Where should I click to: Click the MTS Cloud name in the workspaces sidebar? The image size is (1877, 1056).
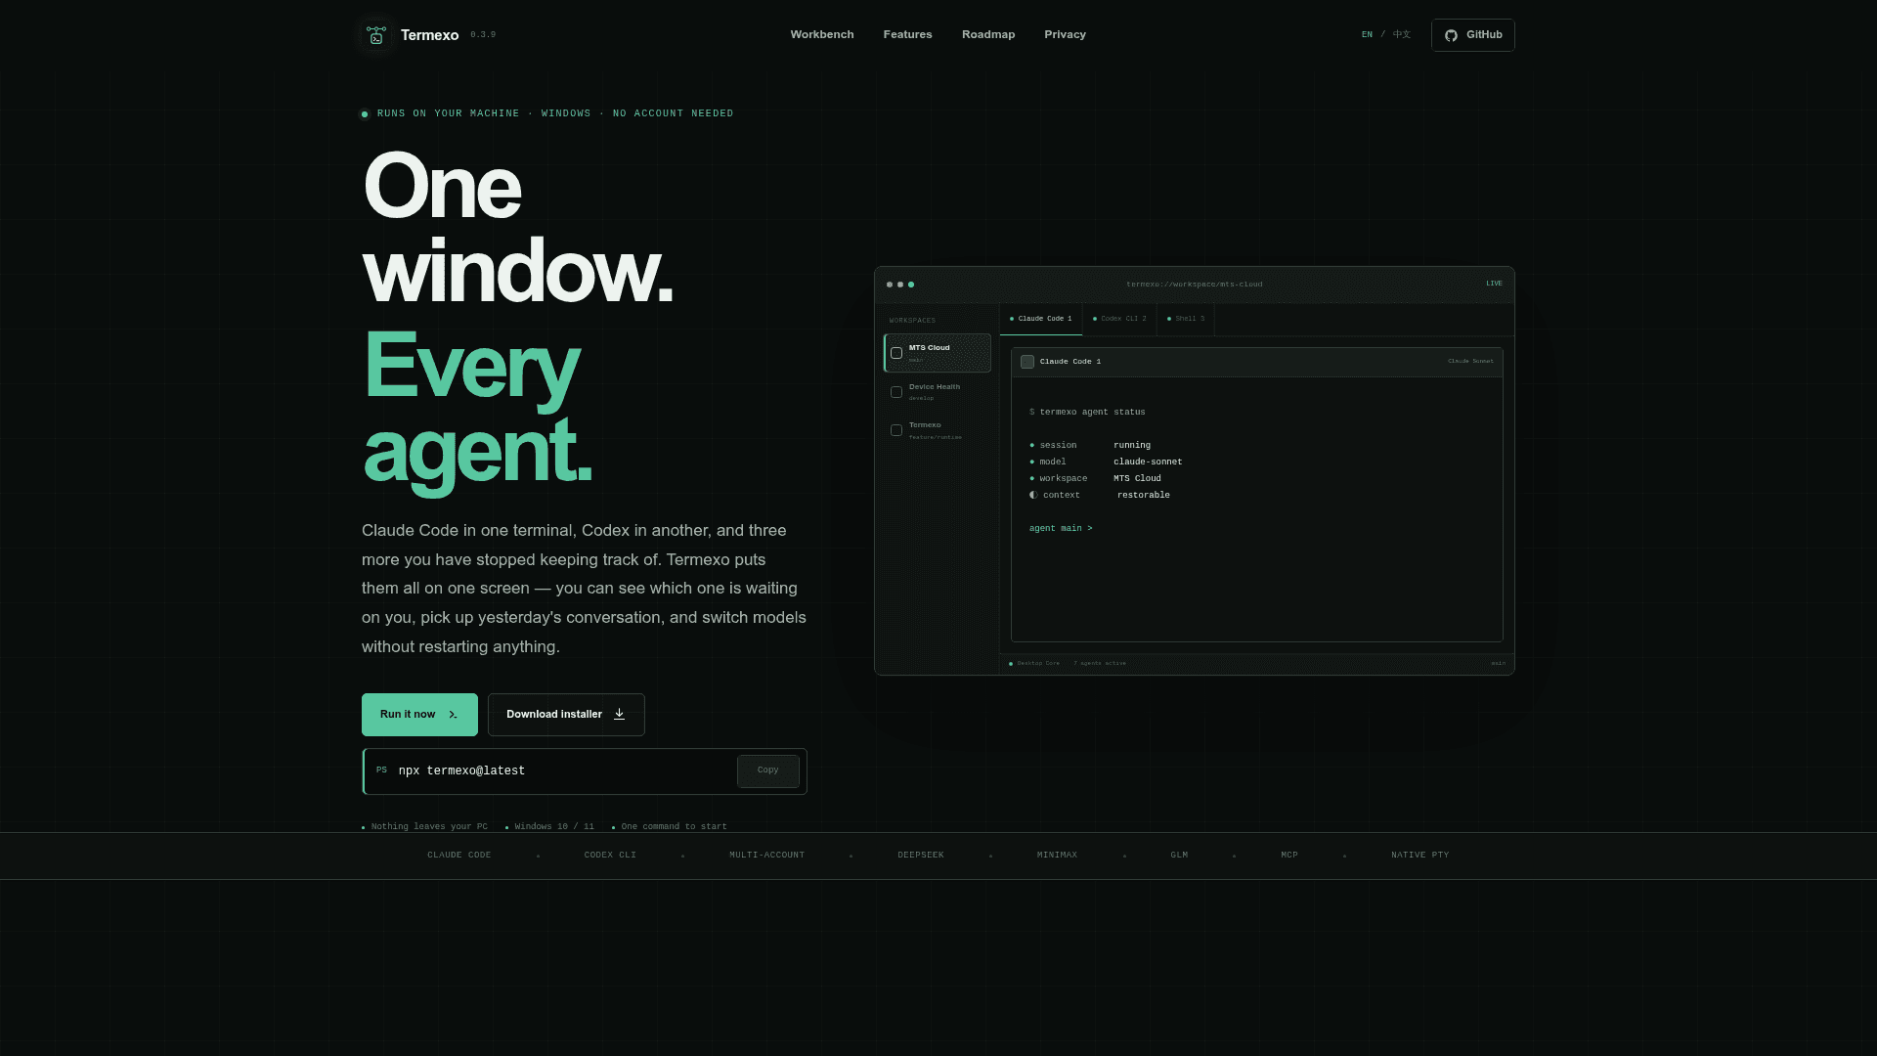point(930,347)
